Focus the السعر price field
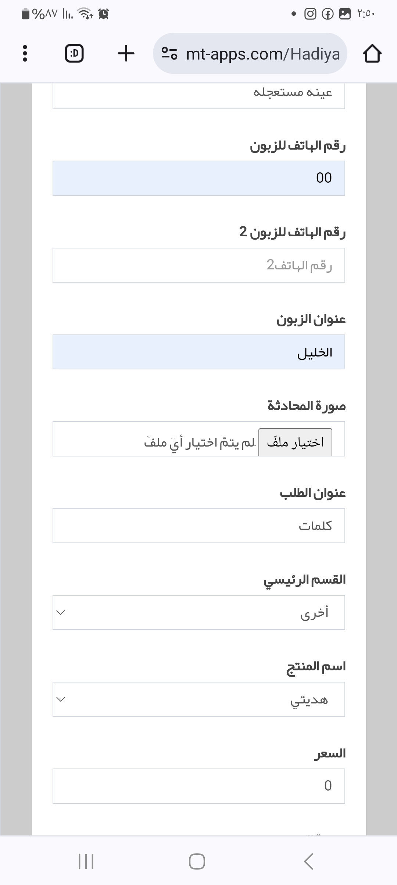The image size is (397, 885). (198, 786)
